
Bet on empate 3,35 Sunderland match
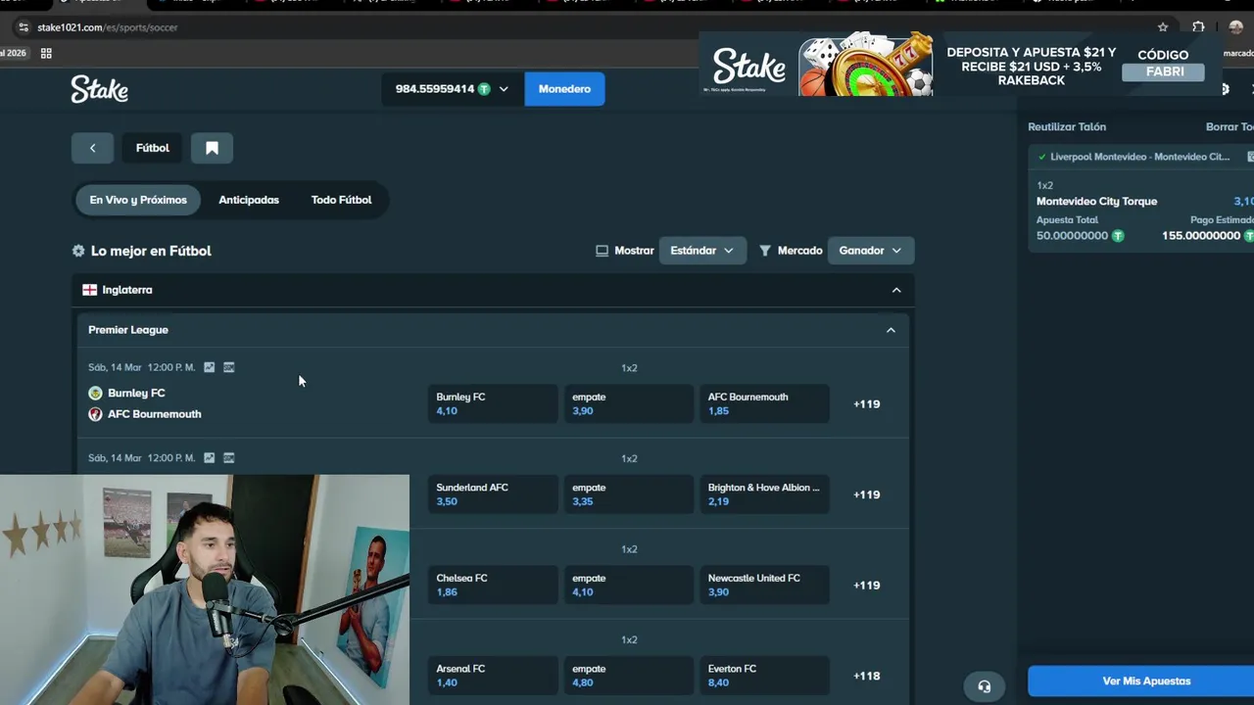[629, 494]
